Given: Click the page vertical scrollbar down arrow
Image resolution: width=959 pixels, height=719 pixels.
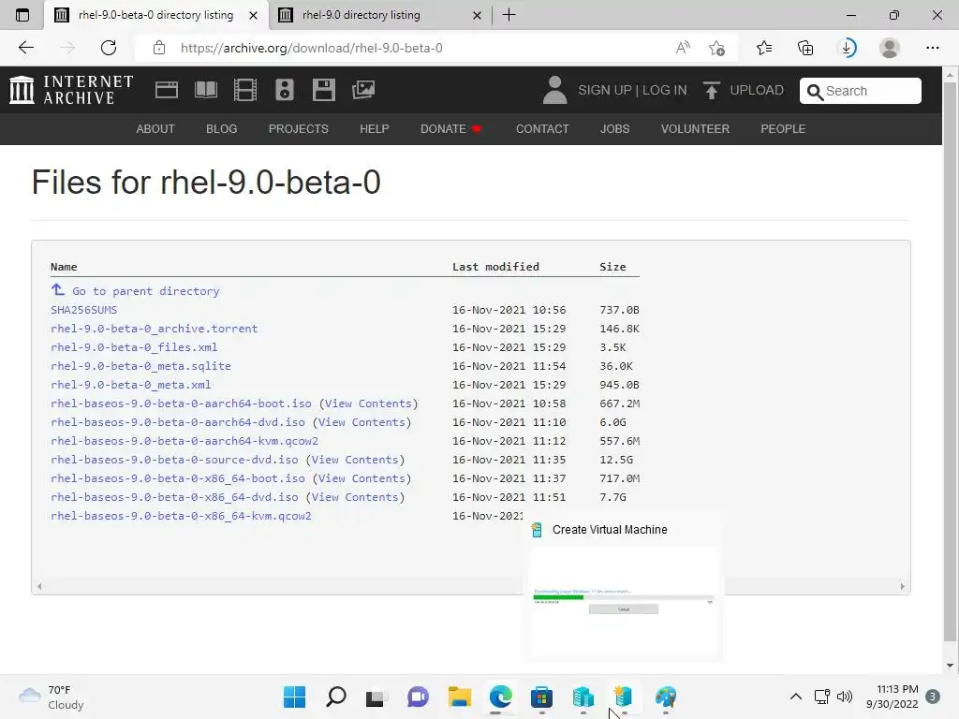Looking at the screenshot, I should (x=950, y=666).
